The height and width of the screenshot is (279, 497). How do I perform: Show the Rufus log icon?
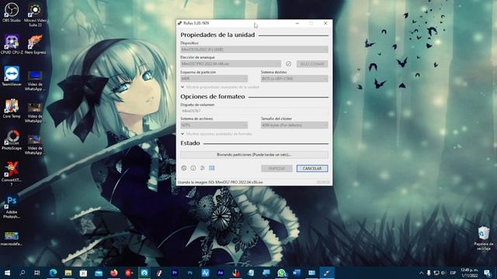tap(212, 168)
